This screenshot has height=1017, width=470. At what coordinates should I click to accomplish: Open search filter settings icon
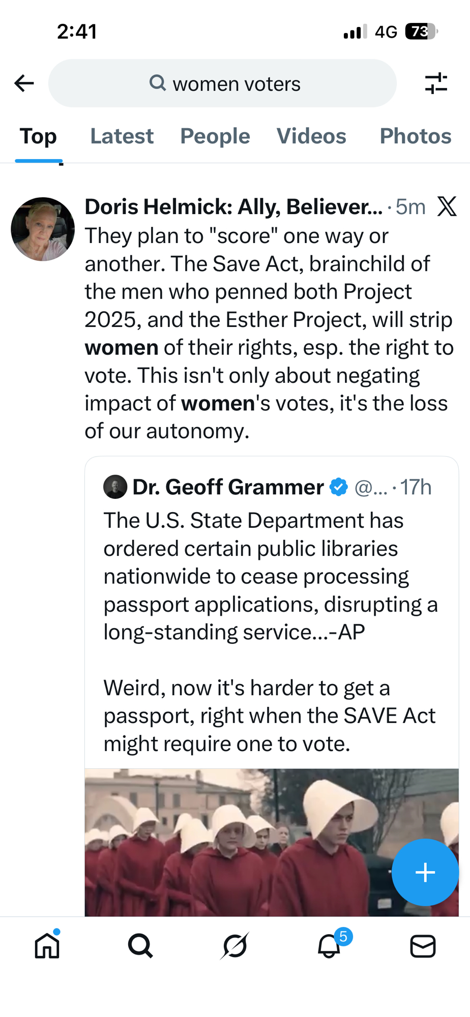436,83
